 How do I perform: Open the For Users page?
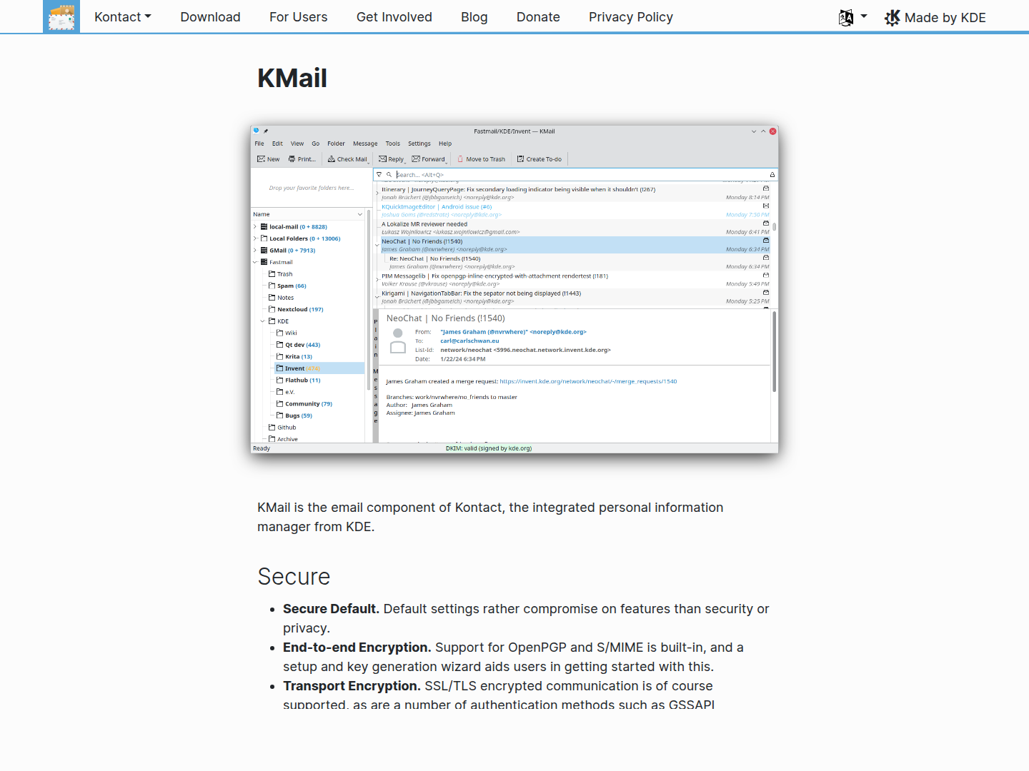(298, 17)
